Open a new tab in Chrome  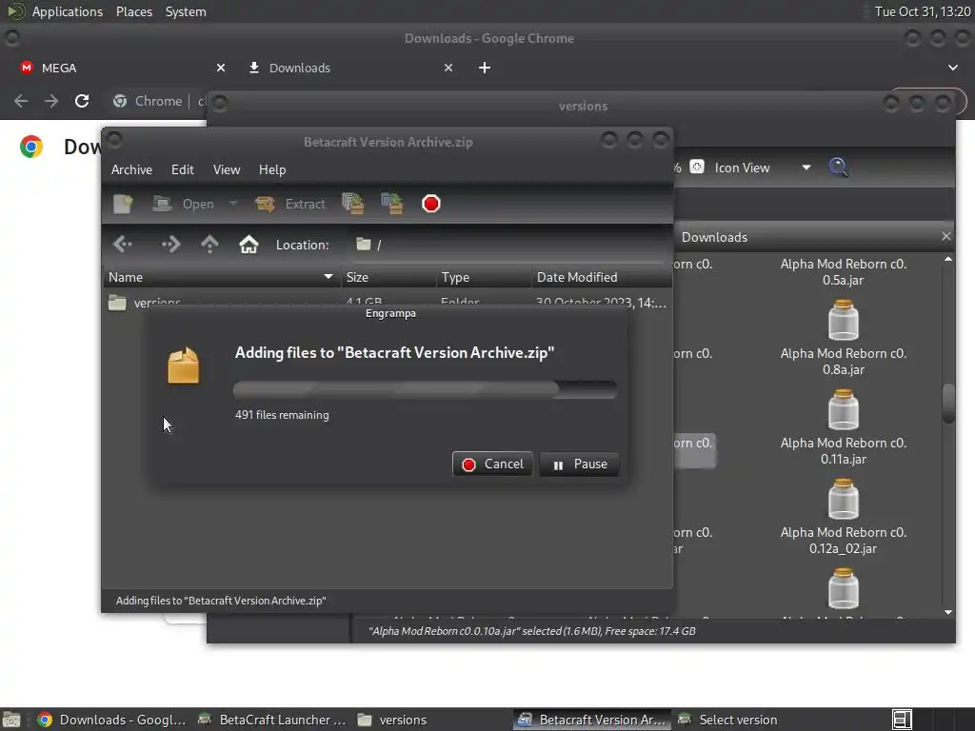485,68
